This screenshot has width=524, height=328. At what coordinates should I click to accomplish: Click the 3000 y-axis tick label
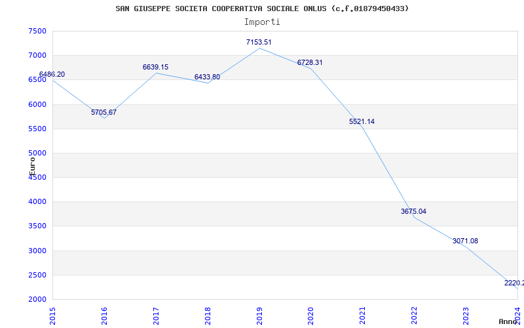37,251
